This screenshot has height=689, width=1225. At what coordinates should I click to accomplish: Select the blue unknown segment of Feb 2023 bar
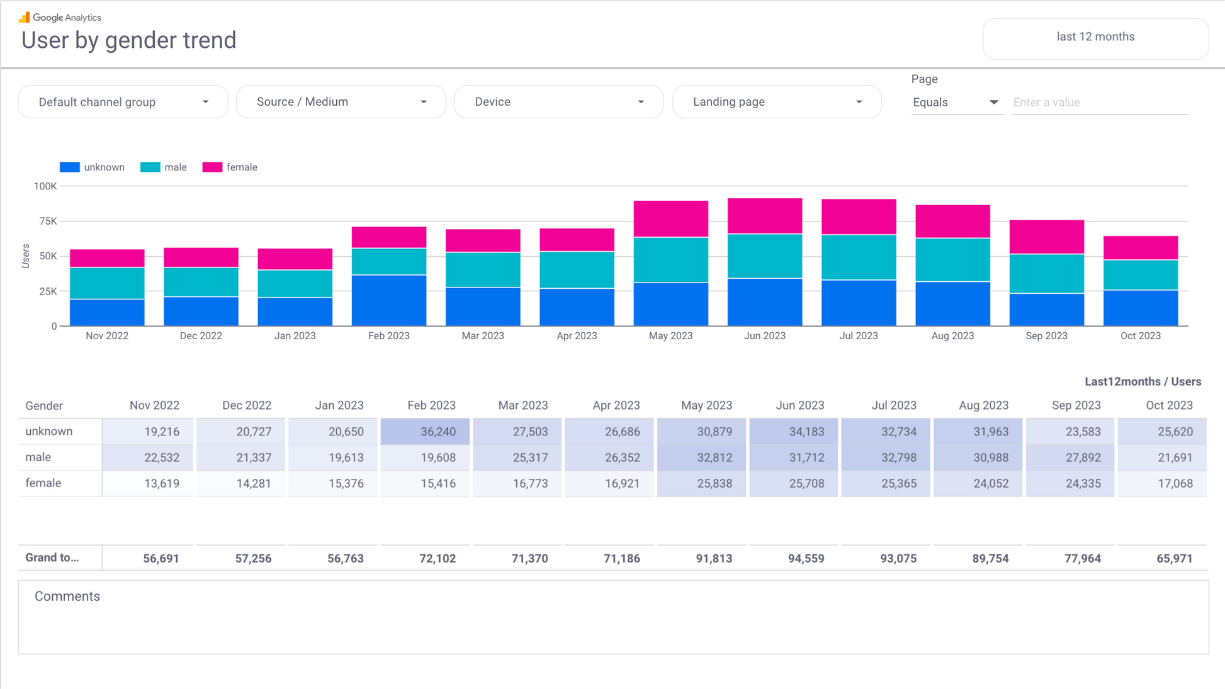pos(388,300)
